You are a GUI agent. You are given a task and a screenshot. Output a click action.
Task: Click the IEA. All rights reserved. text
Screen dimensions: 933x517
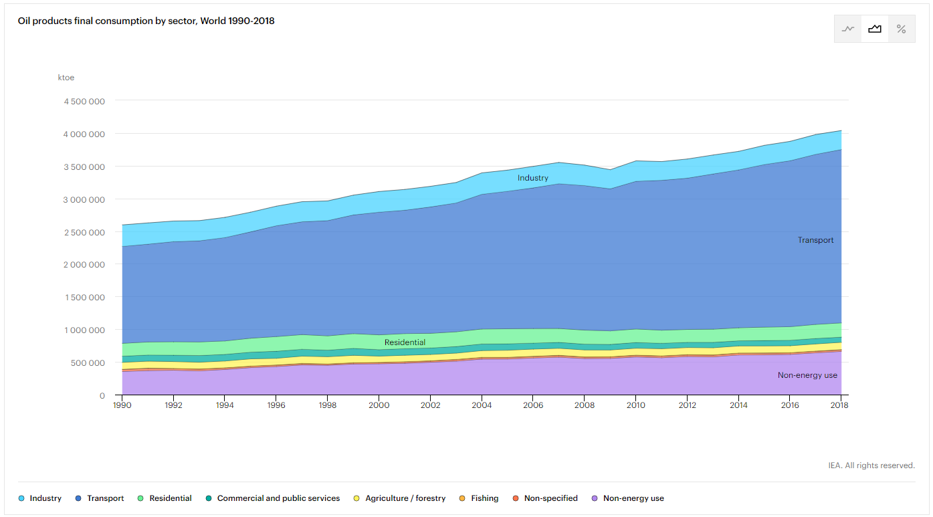tap(871, 466)
